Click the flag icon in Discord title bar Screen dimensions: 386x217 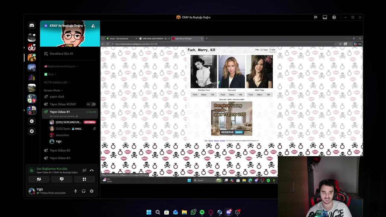click(316, 17)
